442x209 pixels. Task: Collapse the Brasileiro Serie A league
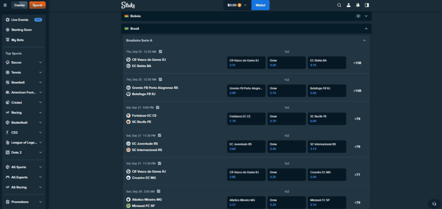point(364,40)
